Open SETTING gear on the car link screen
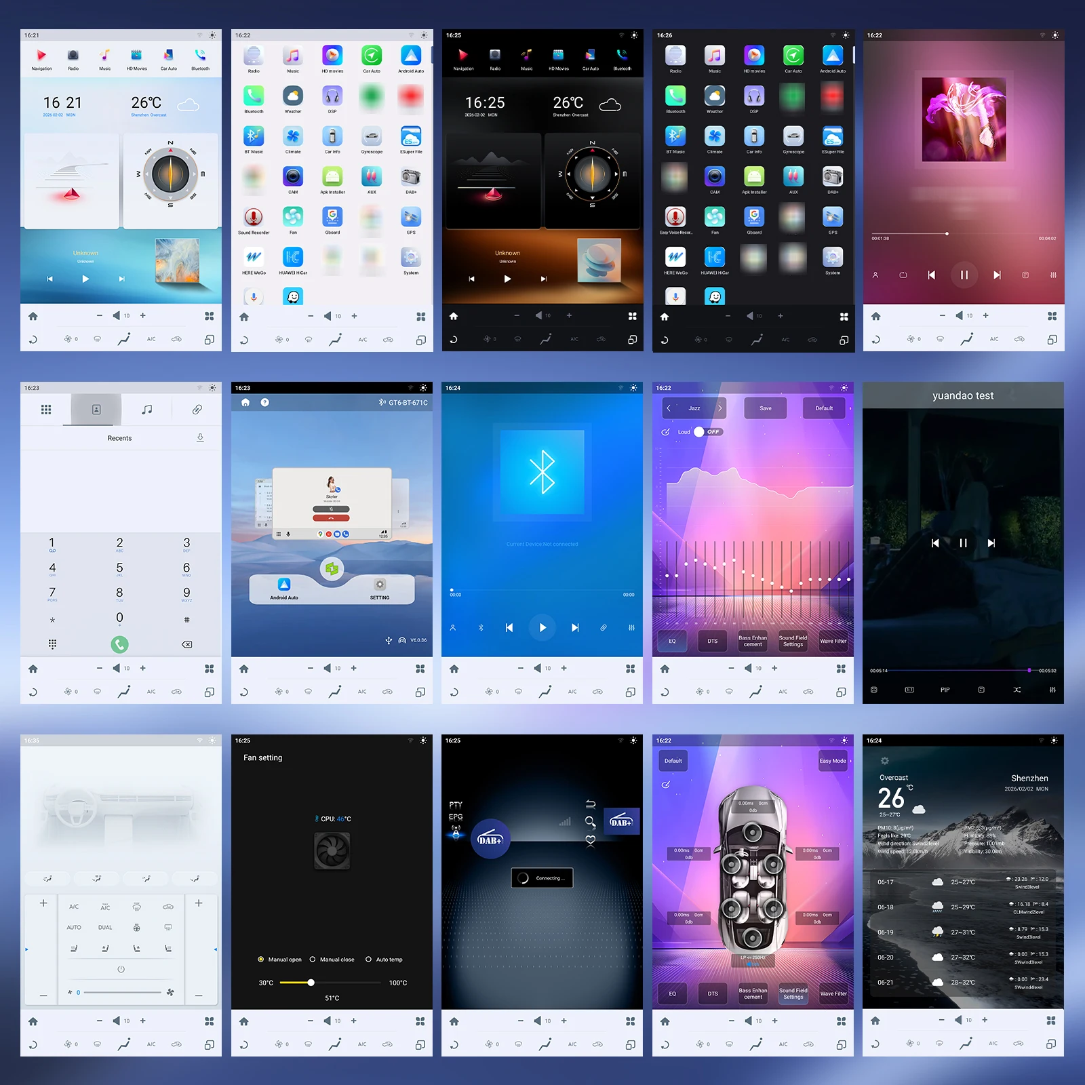Viewport: 1085px width, 1085px height. point(380,588)
